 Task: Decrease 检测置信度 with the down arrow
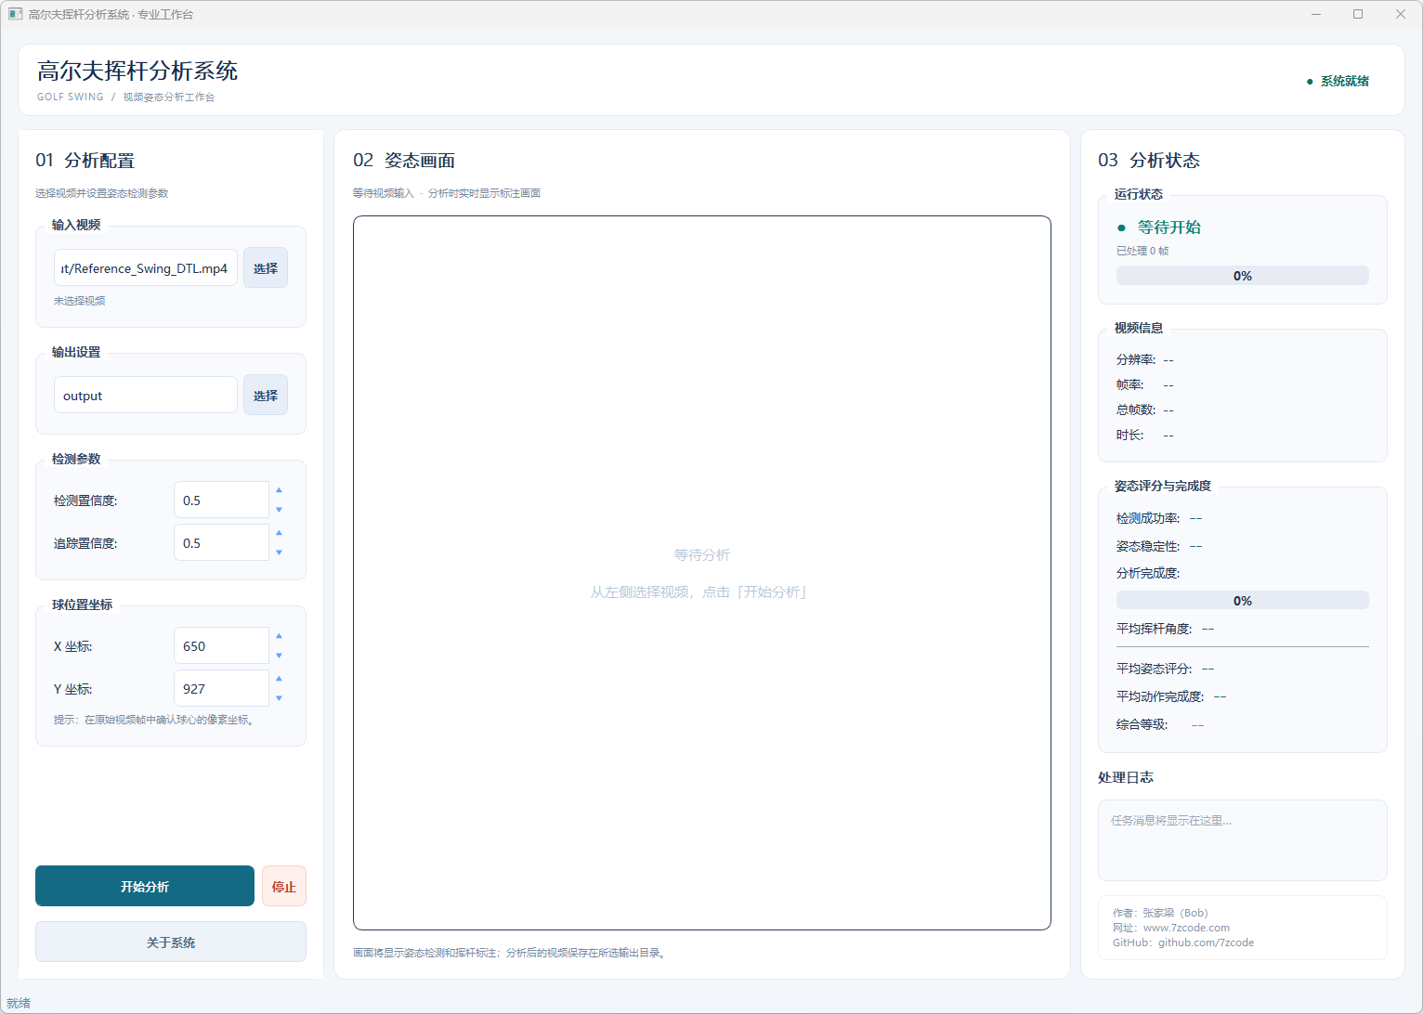coord(279,510)
